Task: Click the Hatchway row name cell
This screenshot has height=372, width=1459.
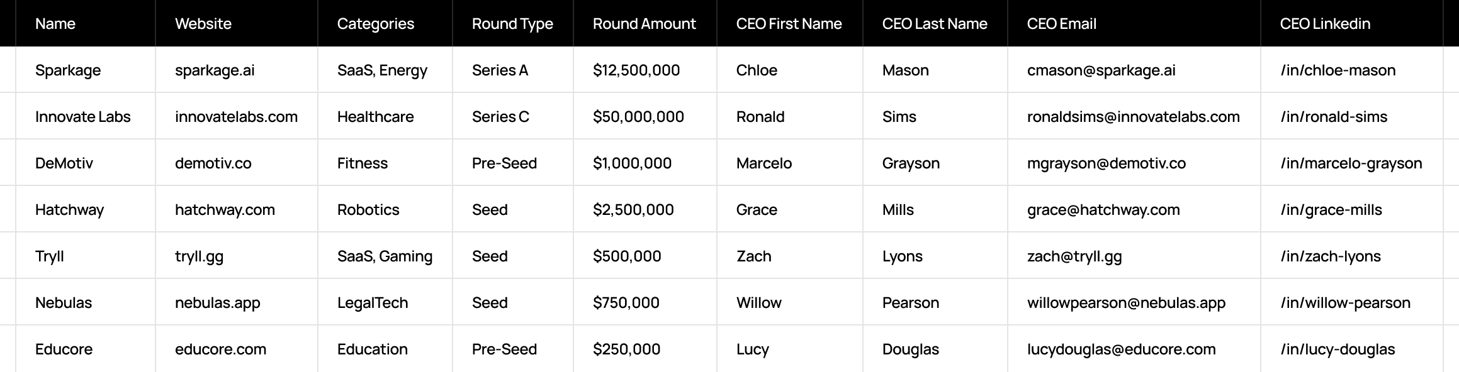Action: click(86, 209)
